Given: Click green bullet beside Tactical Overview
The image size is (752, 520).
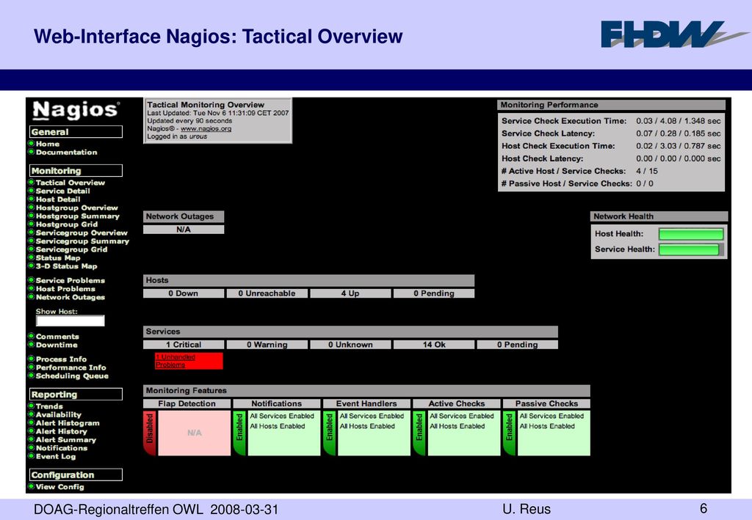Looking at the screenshot, I should click(x=31, y=183).
